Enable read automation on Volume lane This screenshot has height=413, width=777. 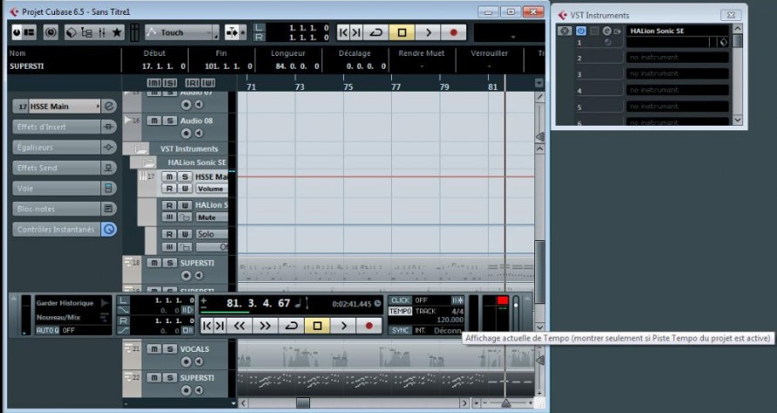coord(169,189)
